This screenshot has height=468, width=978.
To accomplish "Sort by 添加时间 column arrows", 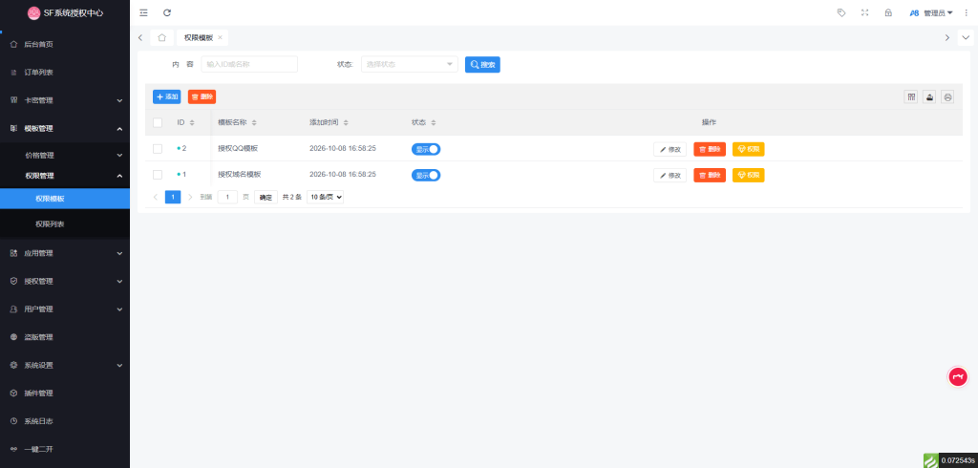I will coord(346,122).
